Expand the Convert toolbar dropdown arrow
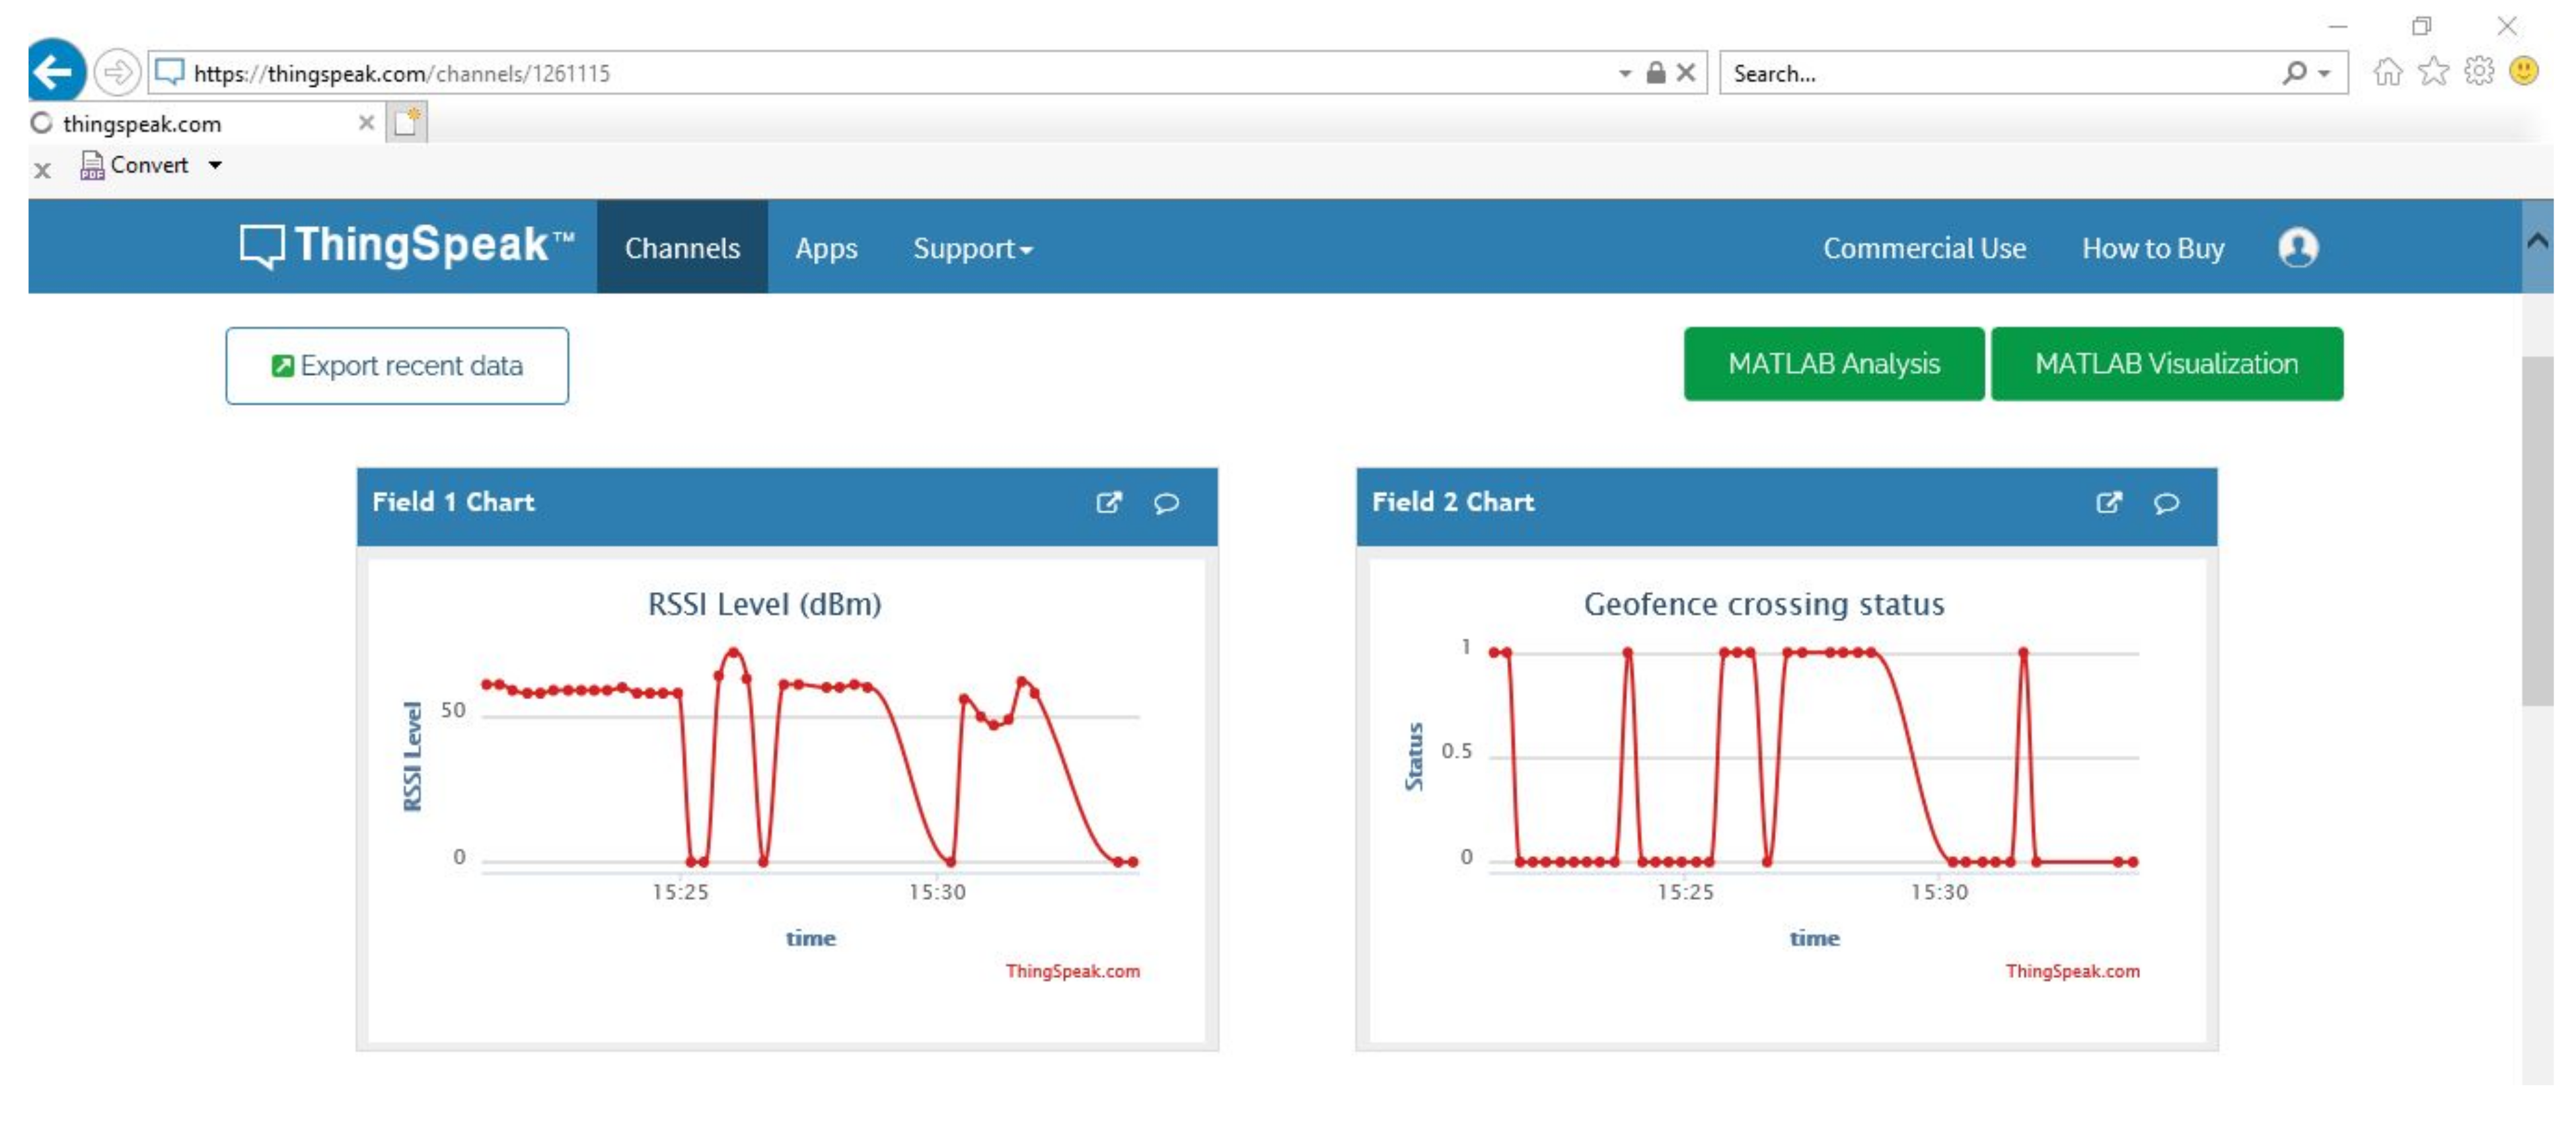The height and width of the screenshot is (1126, 2576). coord(215,165)
